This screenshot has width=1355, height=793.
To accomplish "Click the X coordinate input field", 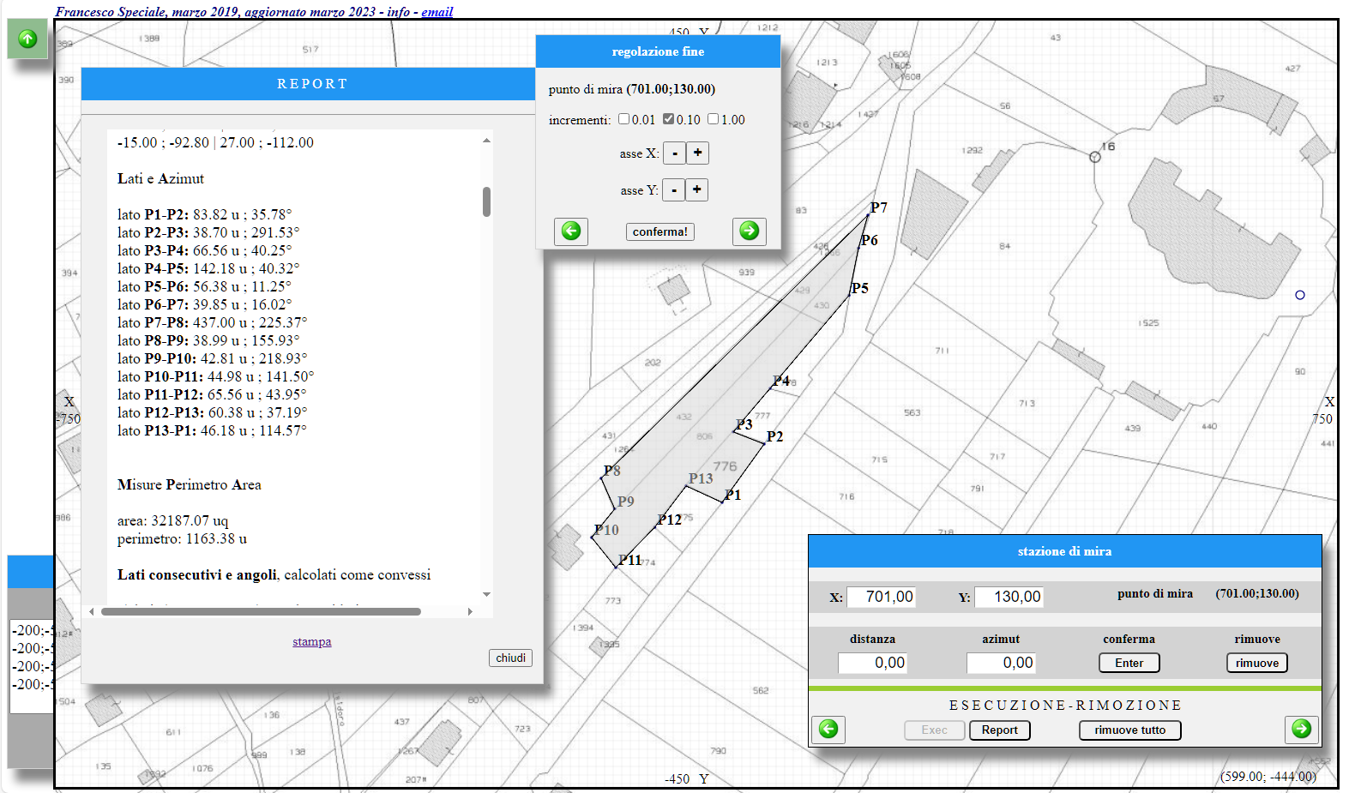I will pyautogui.click(x=881, y=597).
